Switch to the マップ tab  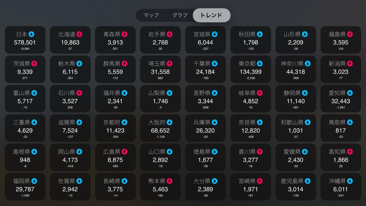pos(151,15)
